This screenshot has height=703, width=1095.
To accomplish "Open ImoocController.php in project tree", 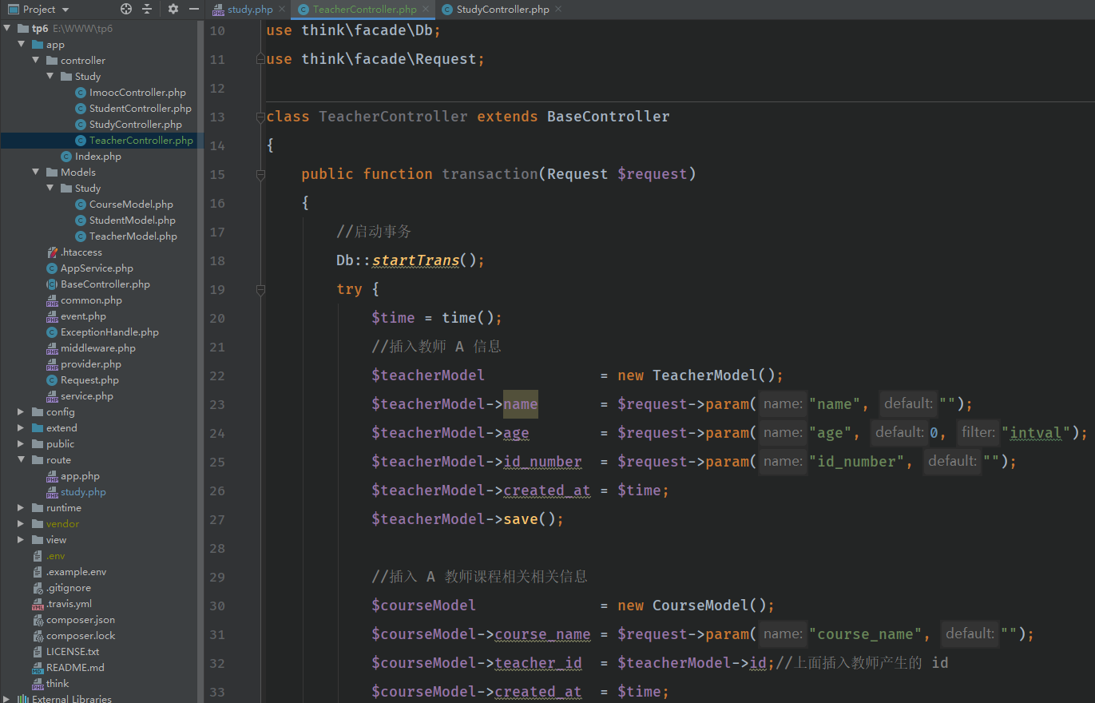I will coord(137,93).
